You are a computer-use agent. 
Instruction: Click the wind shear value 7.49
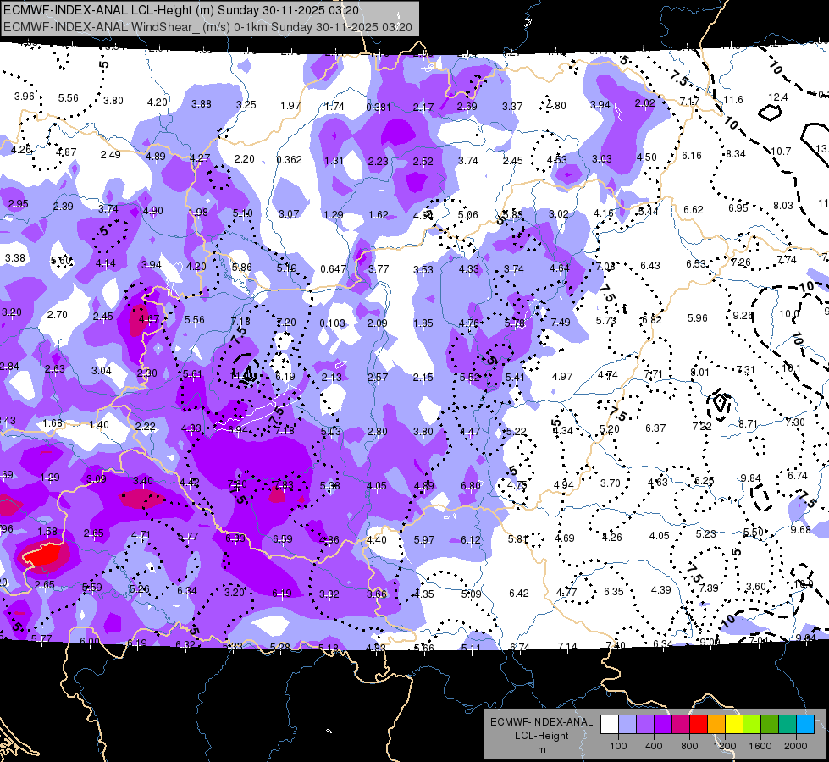tap(561, 323)
